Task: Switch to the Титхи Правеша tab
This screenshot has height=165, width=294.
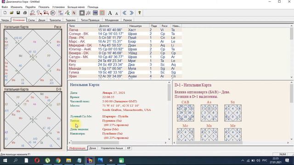Action: (90, 20)
